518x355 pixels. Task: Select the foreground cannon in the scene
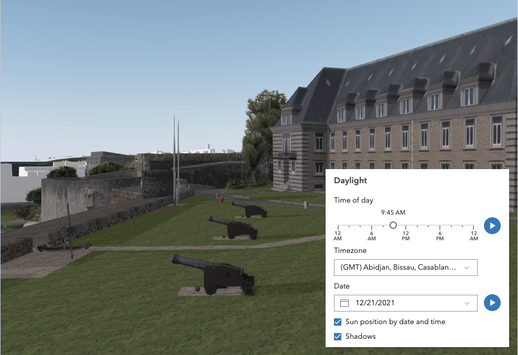coord(215,273)
